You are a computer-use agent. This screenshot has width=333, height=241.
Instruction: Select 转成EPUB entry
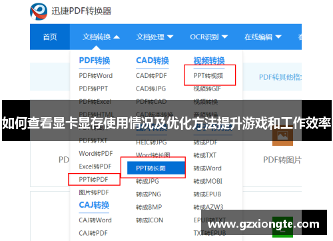pyautogui.click(x=207, y=194)
